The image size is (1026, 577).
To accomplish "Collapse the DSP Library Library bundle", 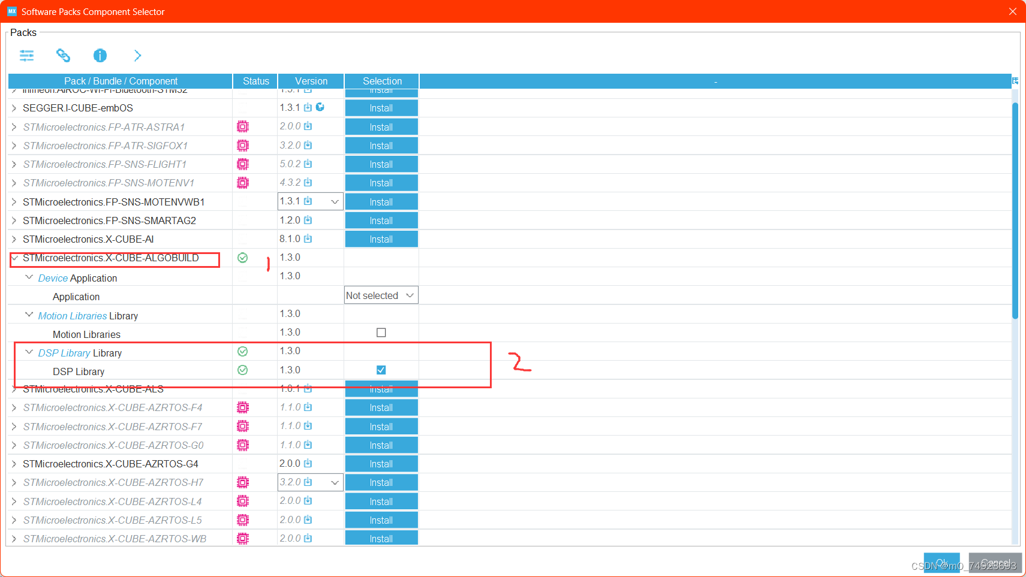I will [x=29, y=352].
